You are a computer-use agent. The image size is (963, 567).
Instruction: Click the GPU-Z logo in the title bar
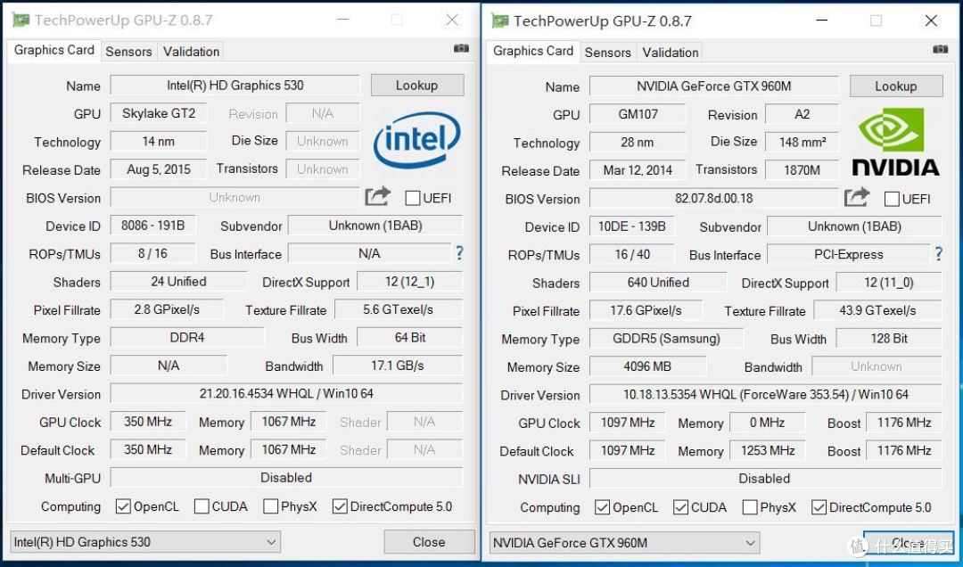20,19
